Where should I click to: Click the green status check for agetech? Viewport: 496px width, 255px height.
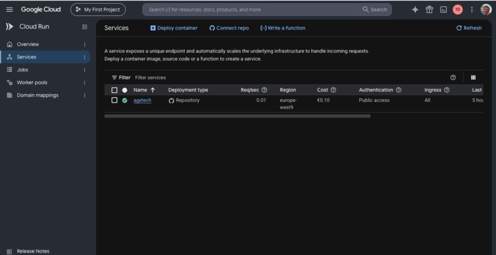tap(125, 101)
